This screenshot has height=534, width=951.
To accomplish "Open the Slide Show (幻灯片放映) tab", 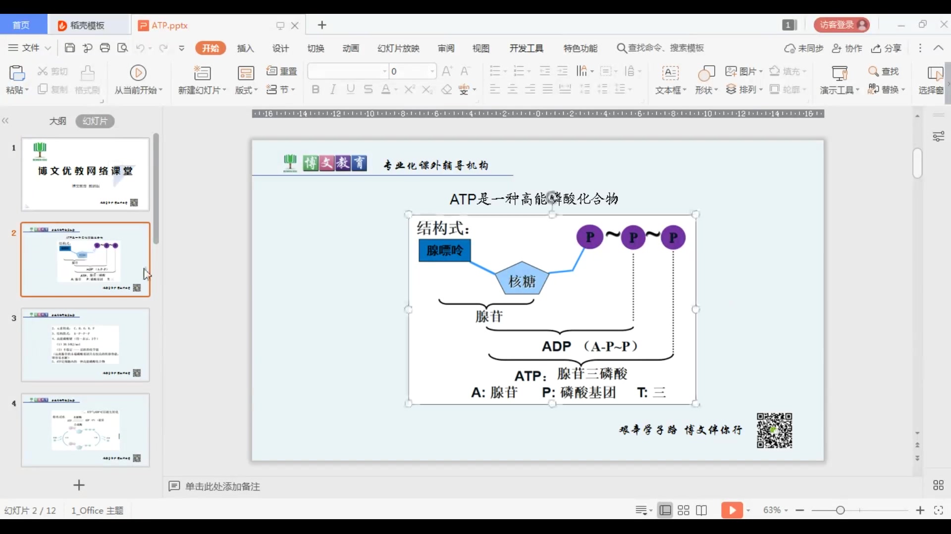I will coord(398,48).
